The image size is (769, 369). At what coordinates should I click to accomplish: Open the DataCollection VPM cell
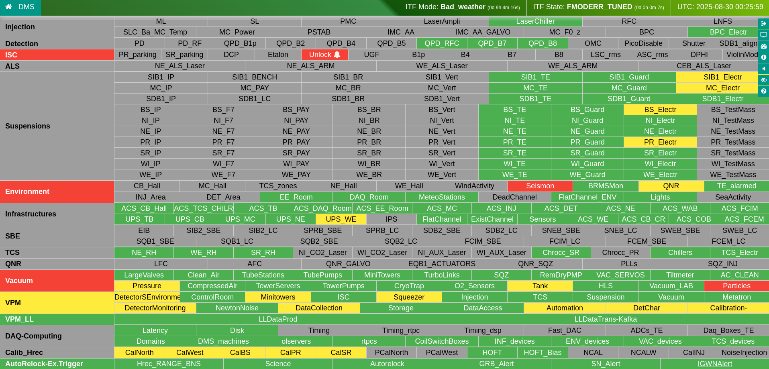click(319, 308)
